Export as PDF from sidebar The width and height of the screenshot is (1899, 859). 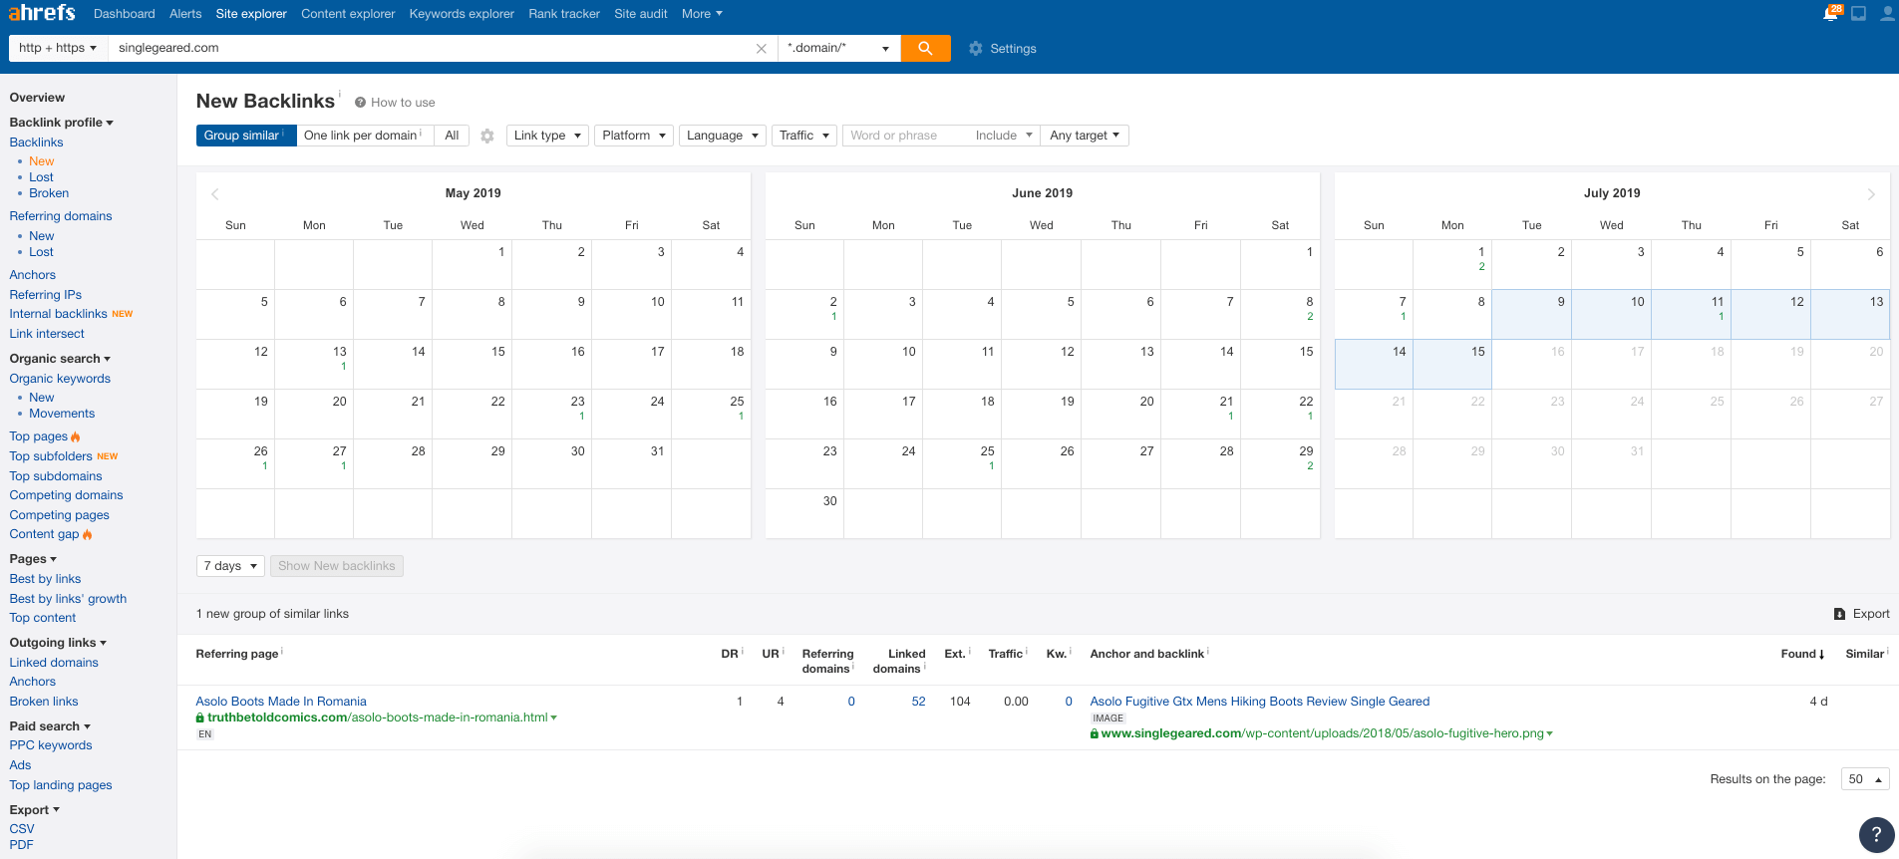(21, 845)
